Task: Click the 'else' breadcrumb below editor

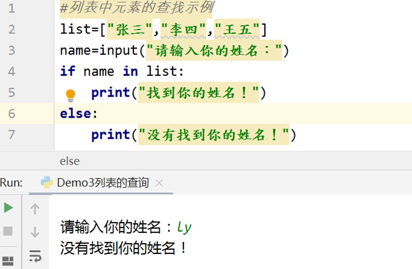Action: tap(69, 161)
